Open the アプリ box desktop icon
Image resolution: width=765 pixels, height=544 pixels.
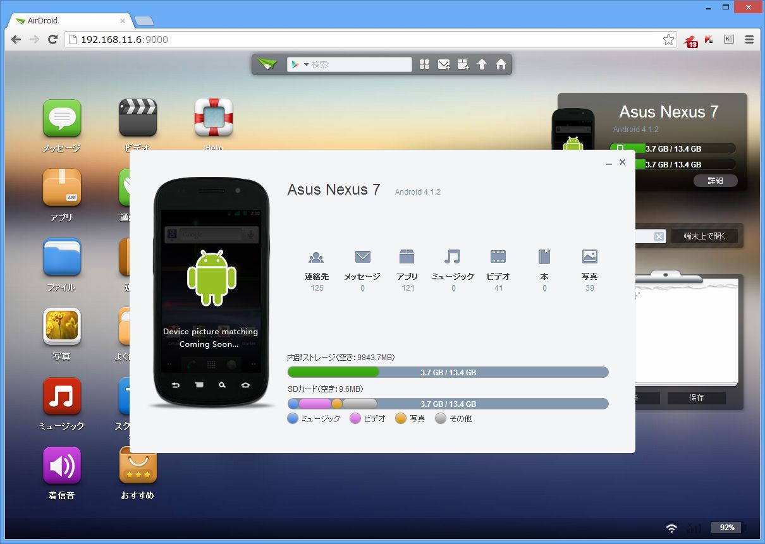pos(62,188)
